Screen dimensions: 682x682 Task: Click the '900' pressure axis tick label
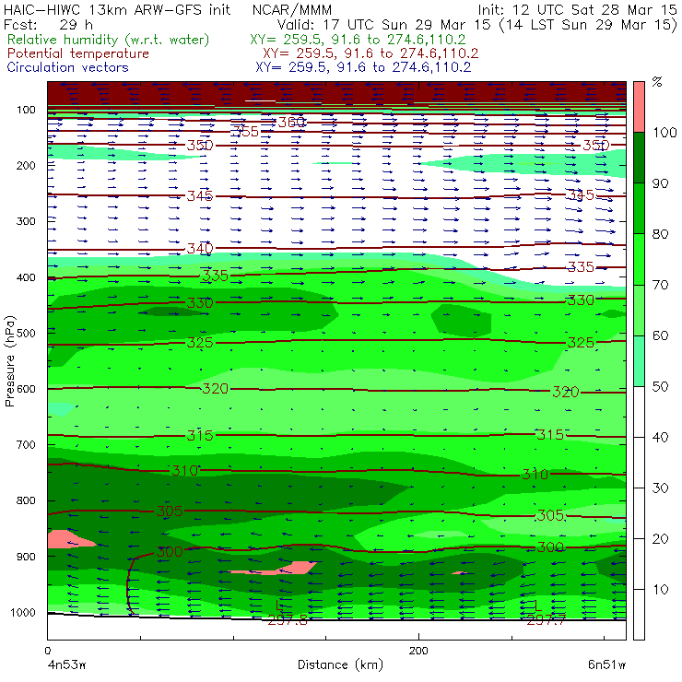point(26,557)
